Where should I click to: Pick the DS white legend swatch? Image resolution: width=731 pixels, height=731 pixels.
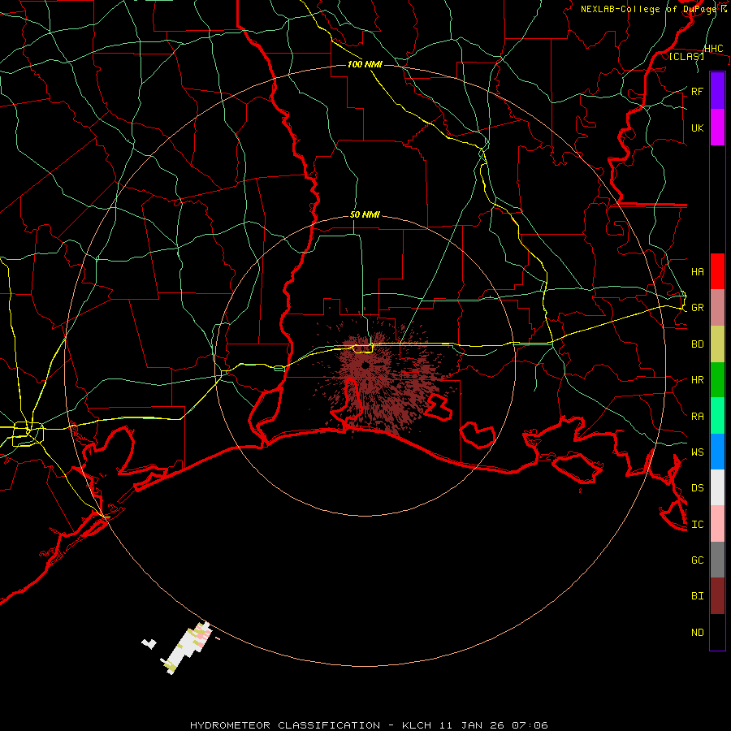(x=717, y=487)
